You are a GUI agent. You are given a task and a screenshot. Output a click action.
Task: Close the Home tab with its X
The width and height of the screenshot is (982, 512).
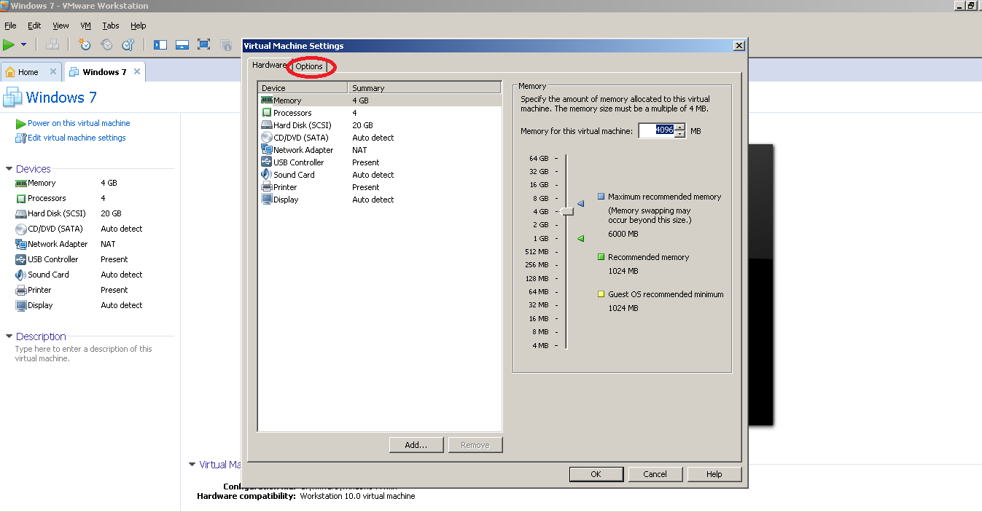(x=53, y=72)
